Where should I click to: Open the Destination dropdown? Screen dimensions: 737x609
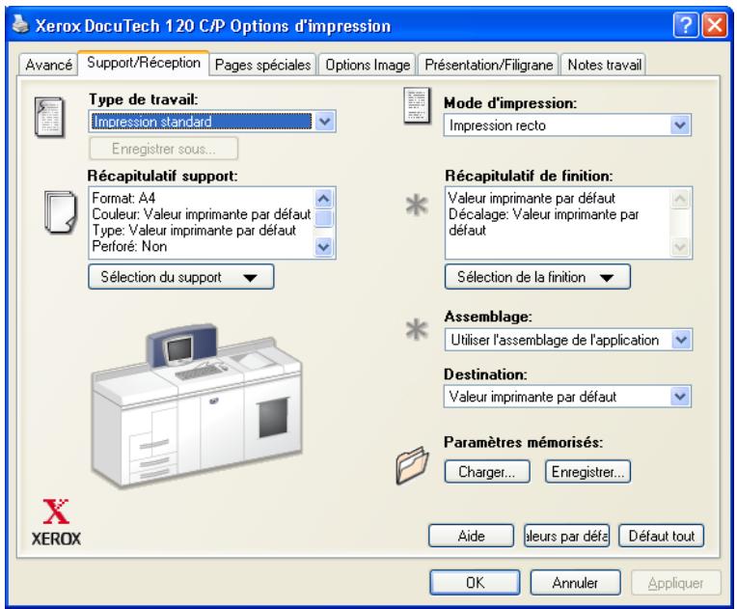click(680, 397)
